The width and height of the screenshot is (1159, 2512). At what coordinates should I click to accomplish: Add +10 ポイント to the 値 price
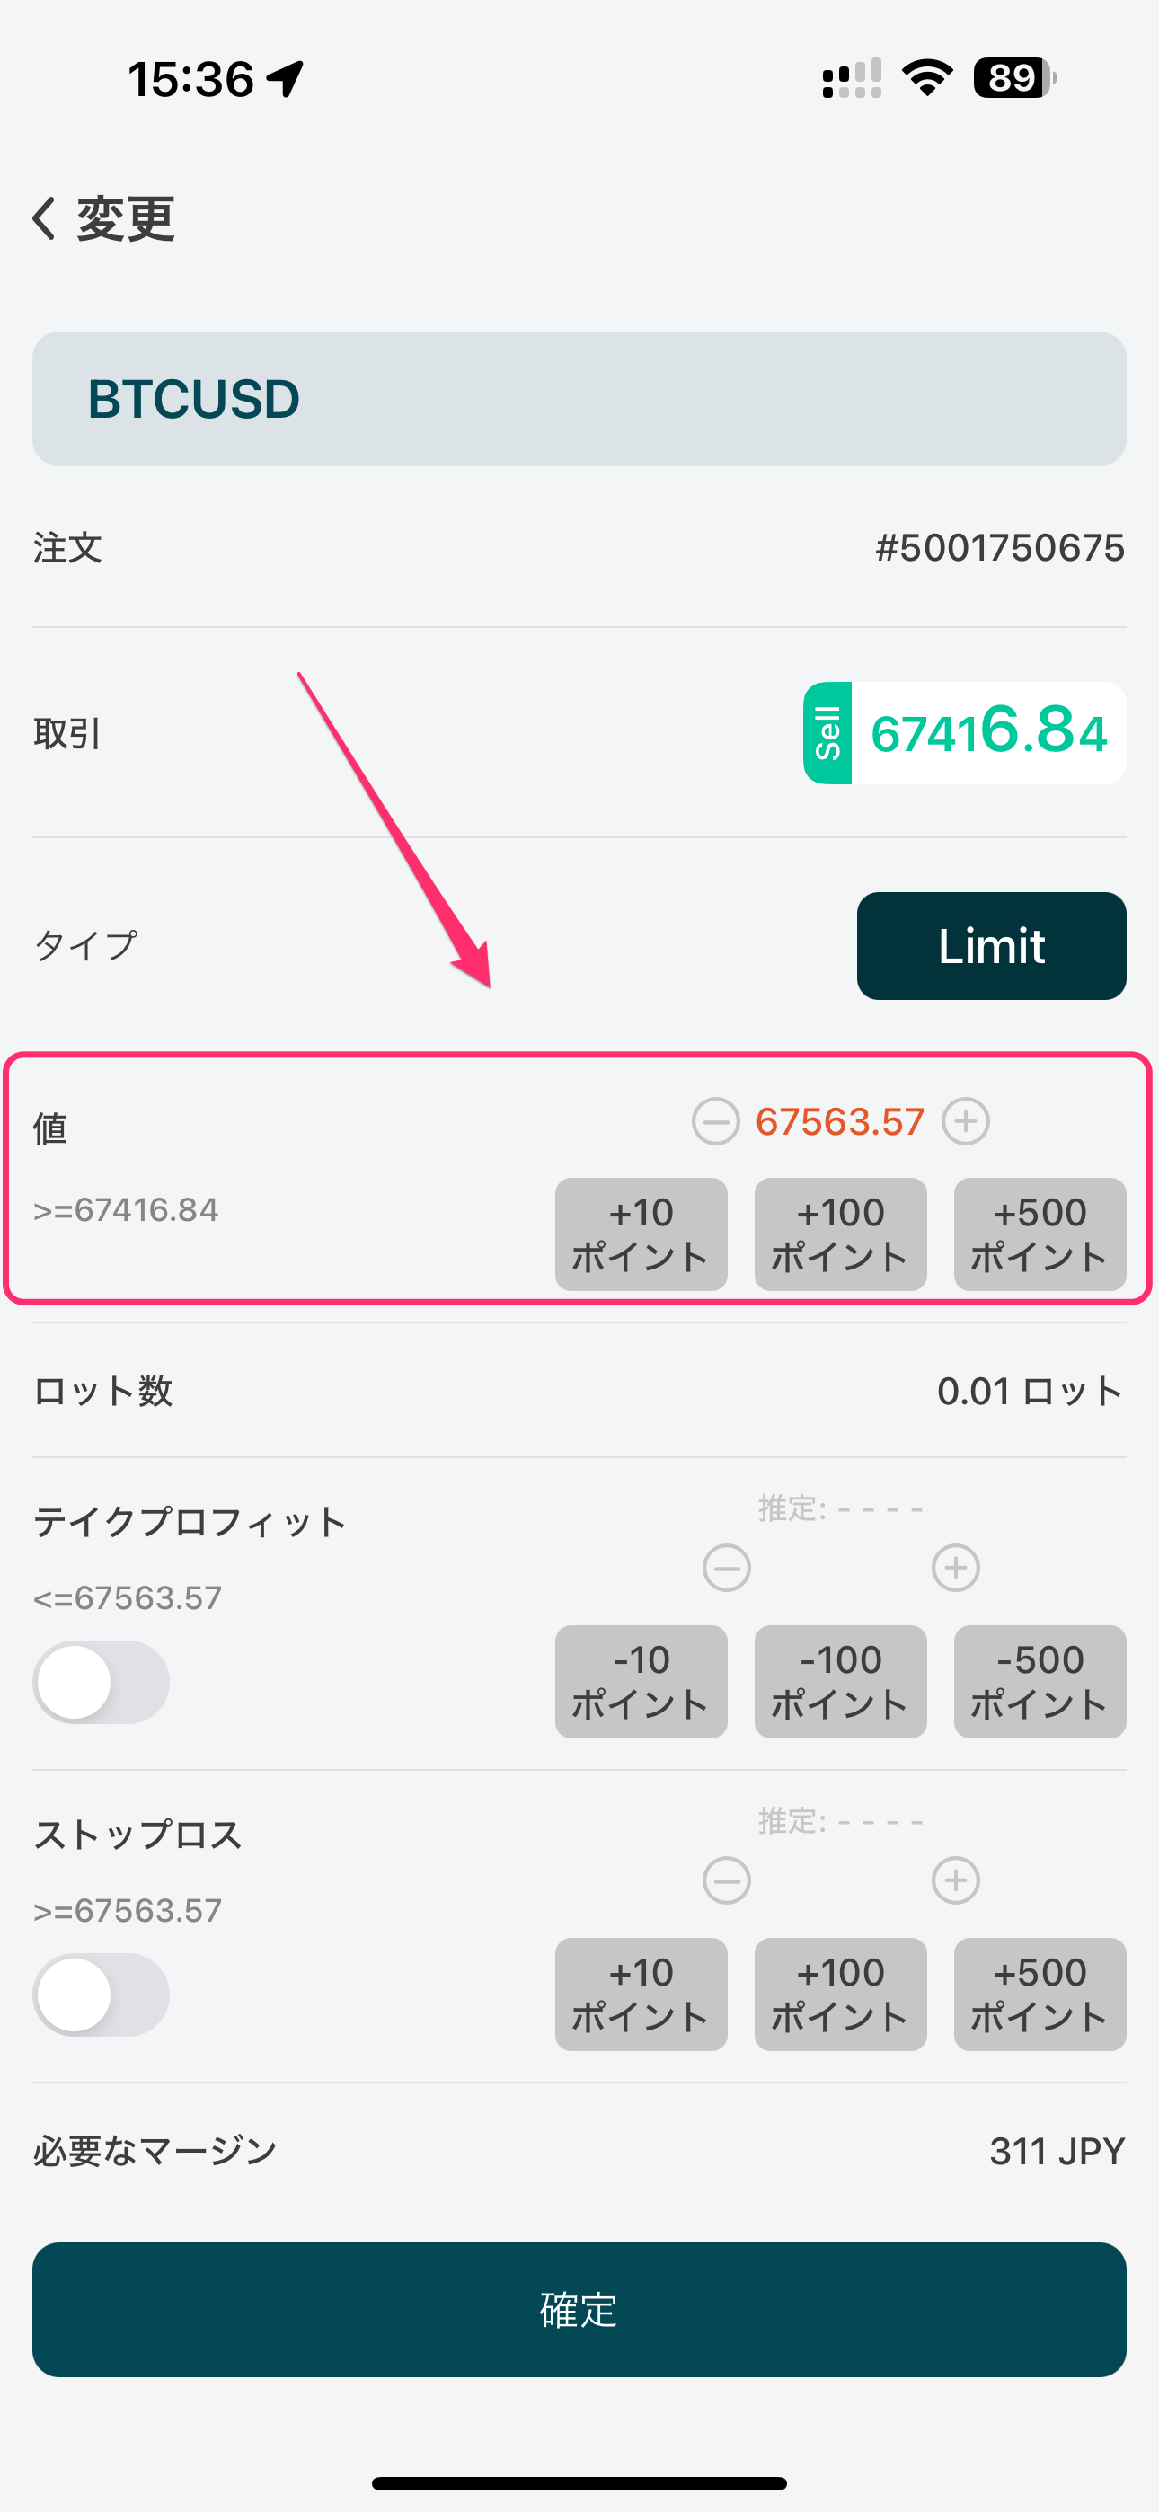(x=641, y=1234)
